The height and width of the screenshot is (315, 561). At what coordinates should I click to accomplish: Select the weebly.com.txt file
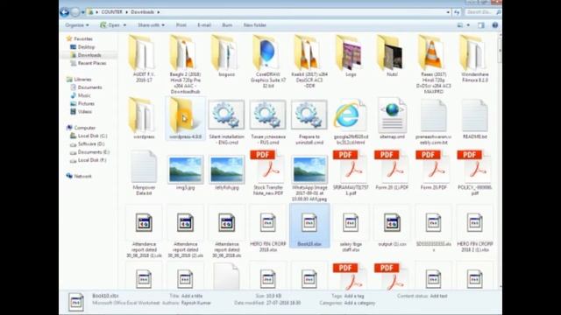(x=433, y=122)
